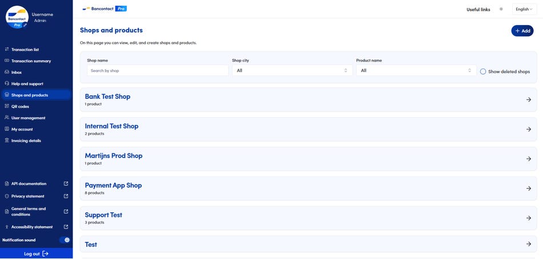Screen dimensions: 543x259
Task: Open the English language selector
Action: 524,9
